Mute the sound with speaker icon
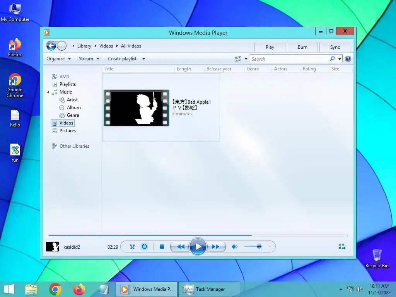 235,247
